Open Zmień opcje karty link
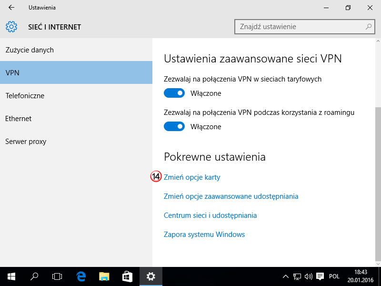 [192, 177]
